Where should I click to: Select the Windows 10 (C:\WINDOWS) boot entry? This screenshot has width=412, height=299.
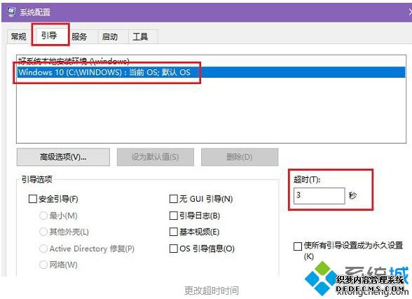211,72
